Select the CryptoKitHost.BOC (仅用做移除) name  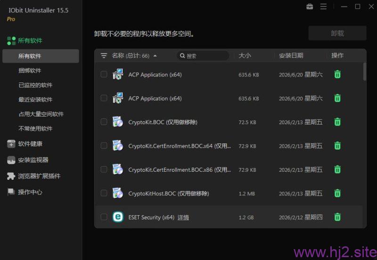click(x=169, y=193)
